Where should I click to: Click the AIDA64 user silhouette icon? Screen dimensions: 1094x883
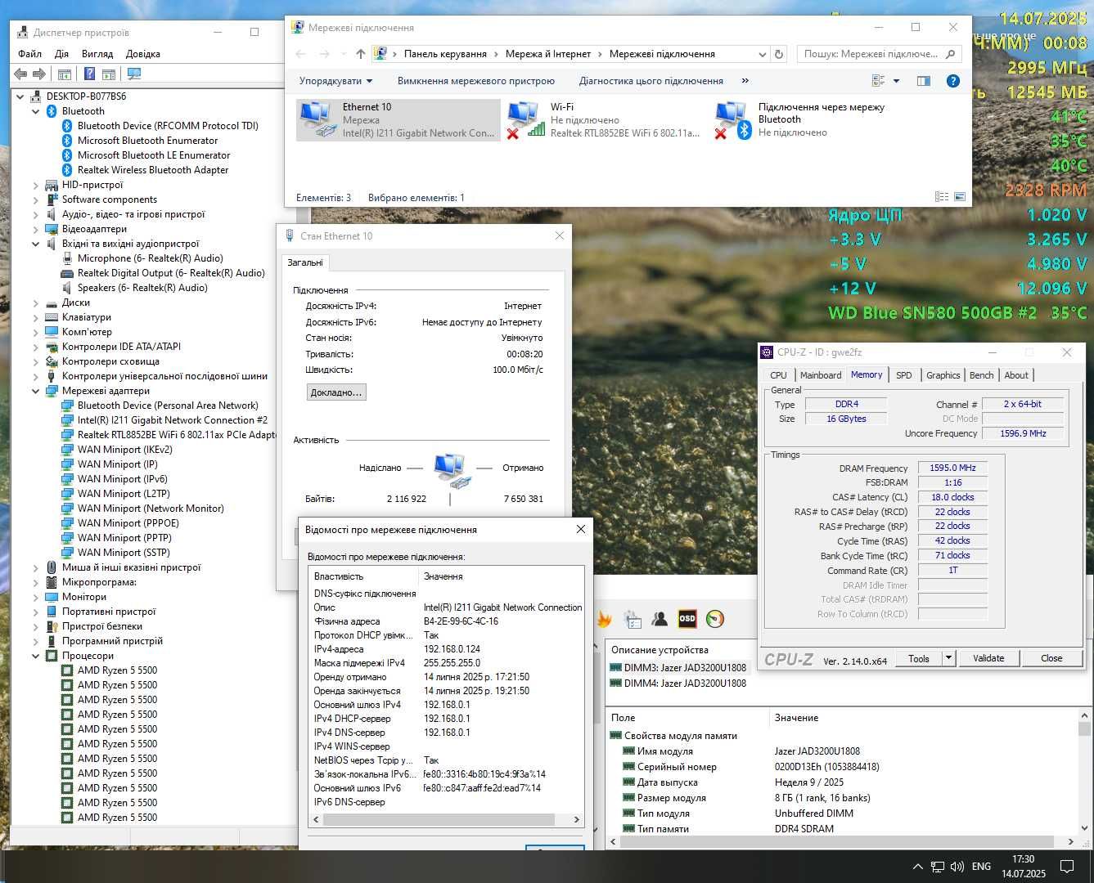click(660, 620)
